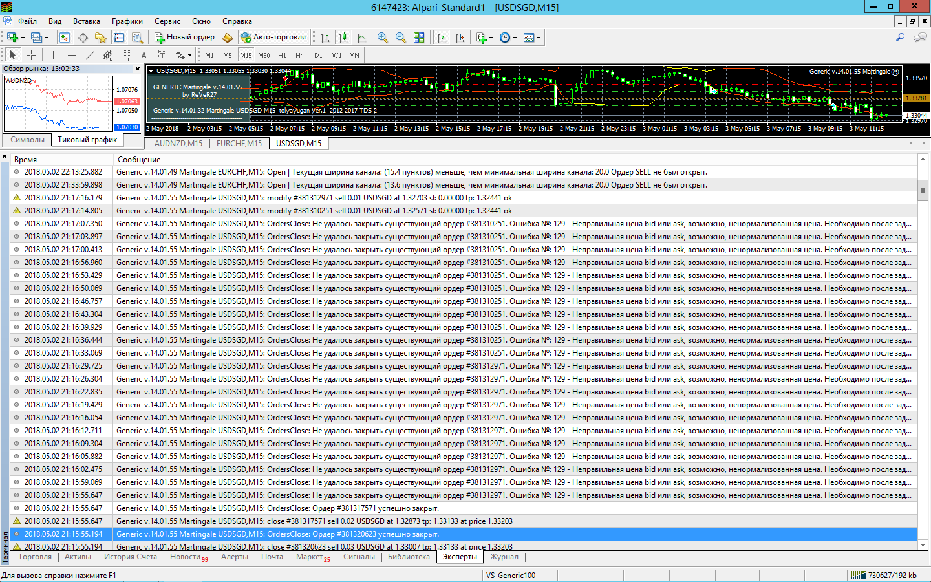Open the chart periods clock icon
This screenshot has width=931, height=582.
tap(505, 38)
